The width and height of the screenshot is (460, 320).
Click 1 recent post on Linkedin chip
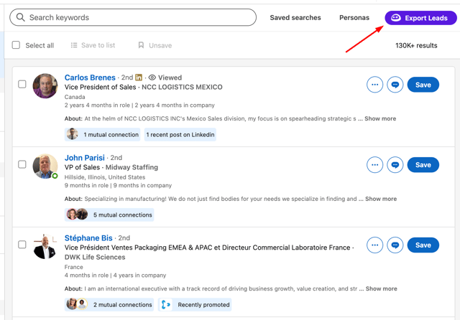(180, 135)
